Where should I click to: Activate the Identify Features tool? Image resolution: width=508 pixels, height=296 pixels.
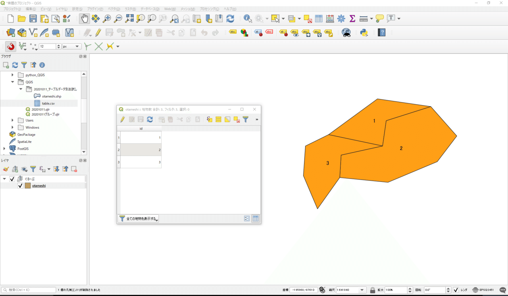click(248, 19)
